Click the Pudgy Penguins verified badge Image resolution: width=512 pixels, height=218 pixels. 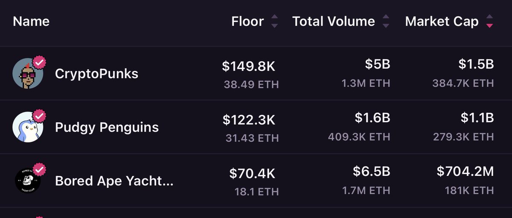pyautogui.click(x=40, y=116)
